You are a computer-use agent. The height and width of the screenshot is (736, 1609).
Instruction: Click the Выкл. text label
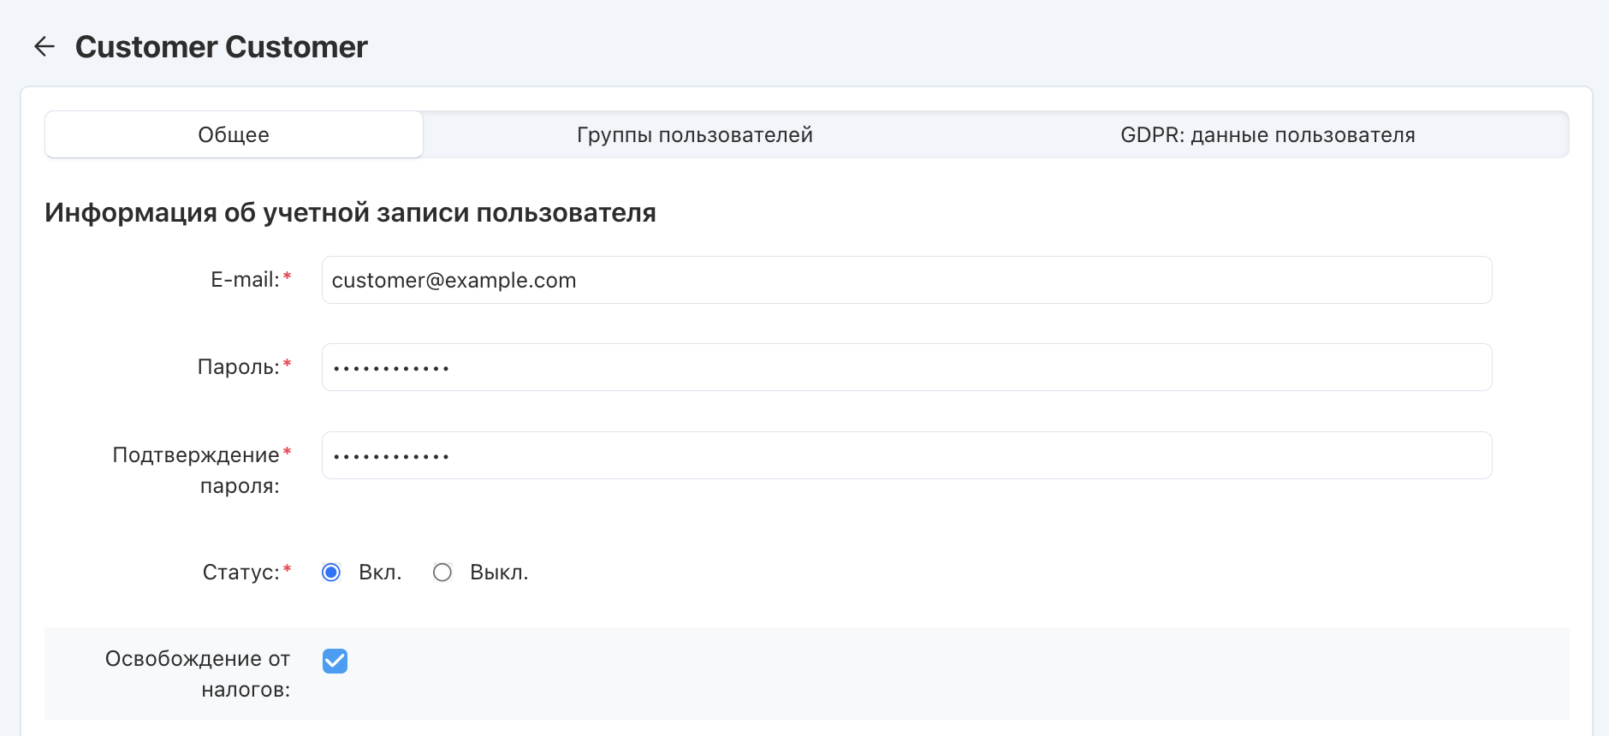coord(499,573)
